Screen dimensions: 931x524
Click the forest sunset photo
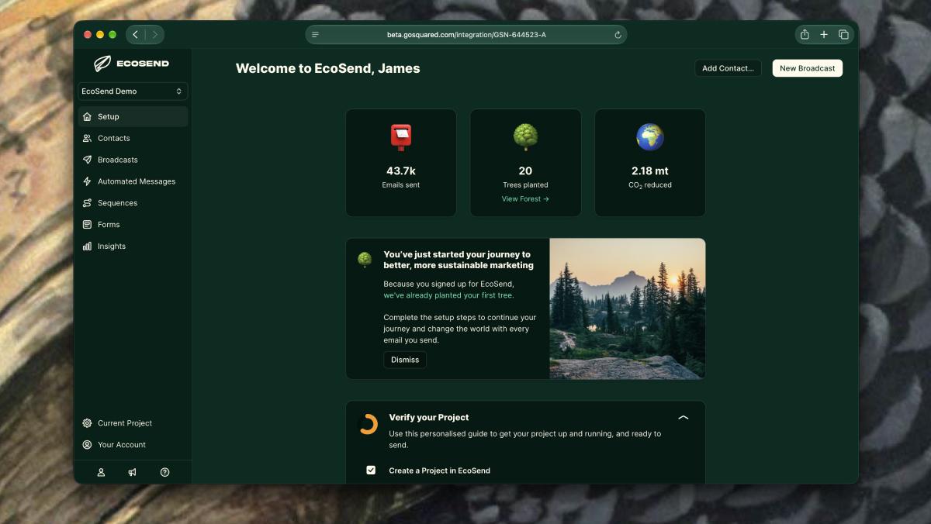point(628,309)
